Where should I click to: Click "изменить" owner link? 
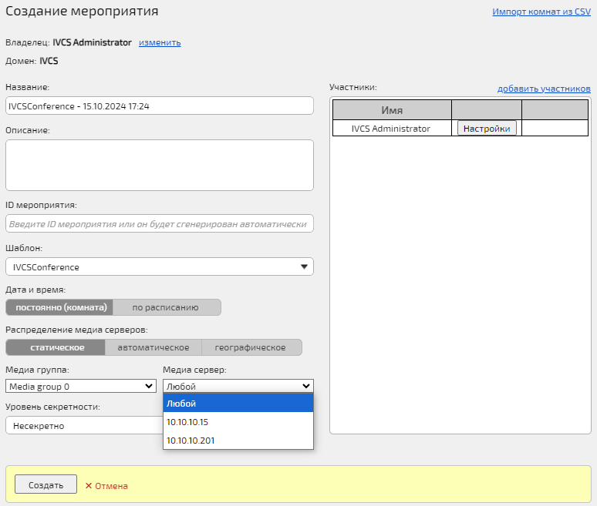pyautogui.click(x=160, y=42)
